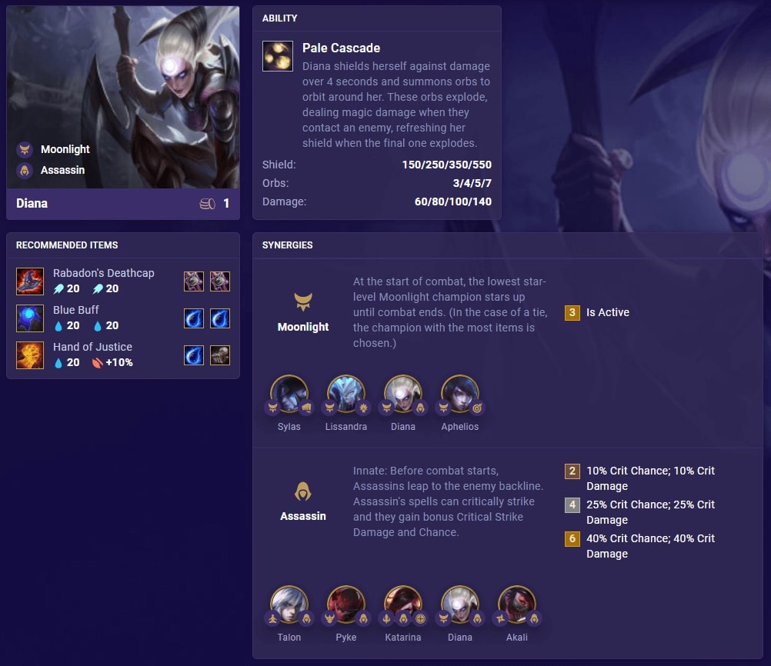
Task: Click the Moonlight synergy emblem icon
Action: coord(303,301)
